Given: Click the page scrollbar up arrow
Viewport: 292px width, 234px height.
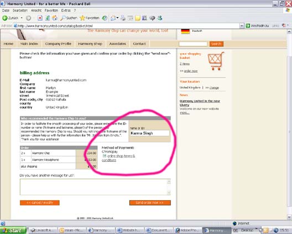Looking at the screenshot, I should pos(289,32).
